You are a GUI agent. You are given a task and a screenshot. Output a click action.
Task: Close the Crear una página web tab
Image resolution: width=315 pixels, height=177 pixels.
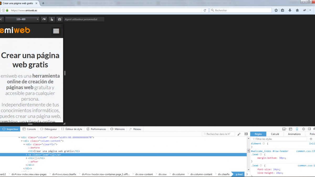[x=37, y=3]
